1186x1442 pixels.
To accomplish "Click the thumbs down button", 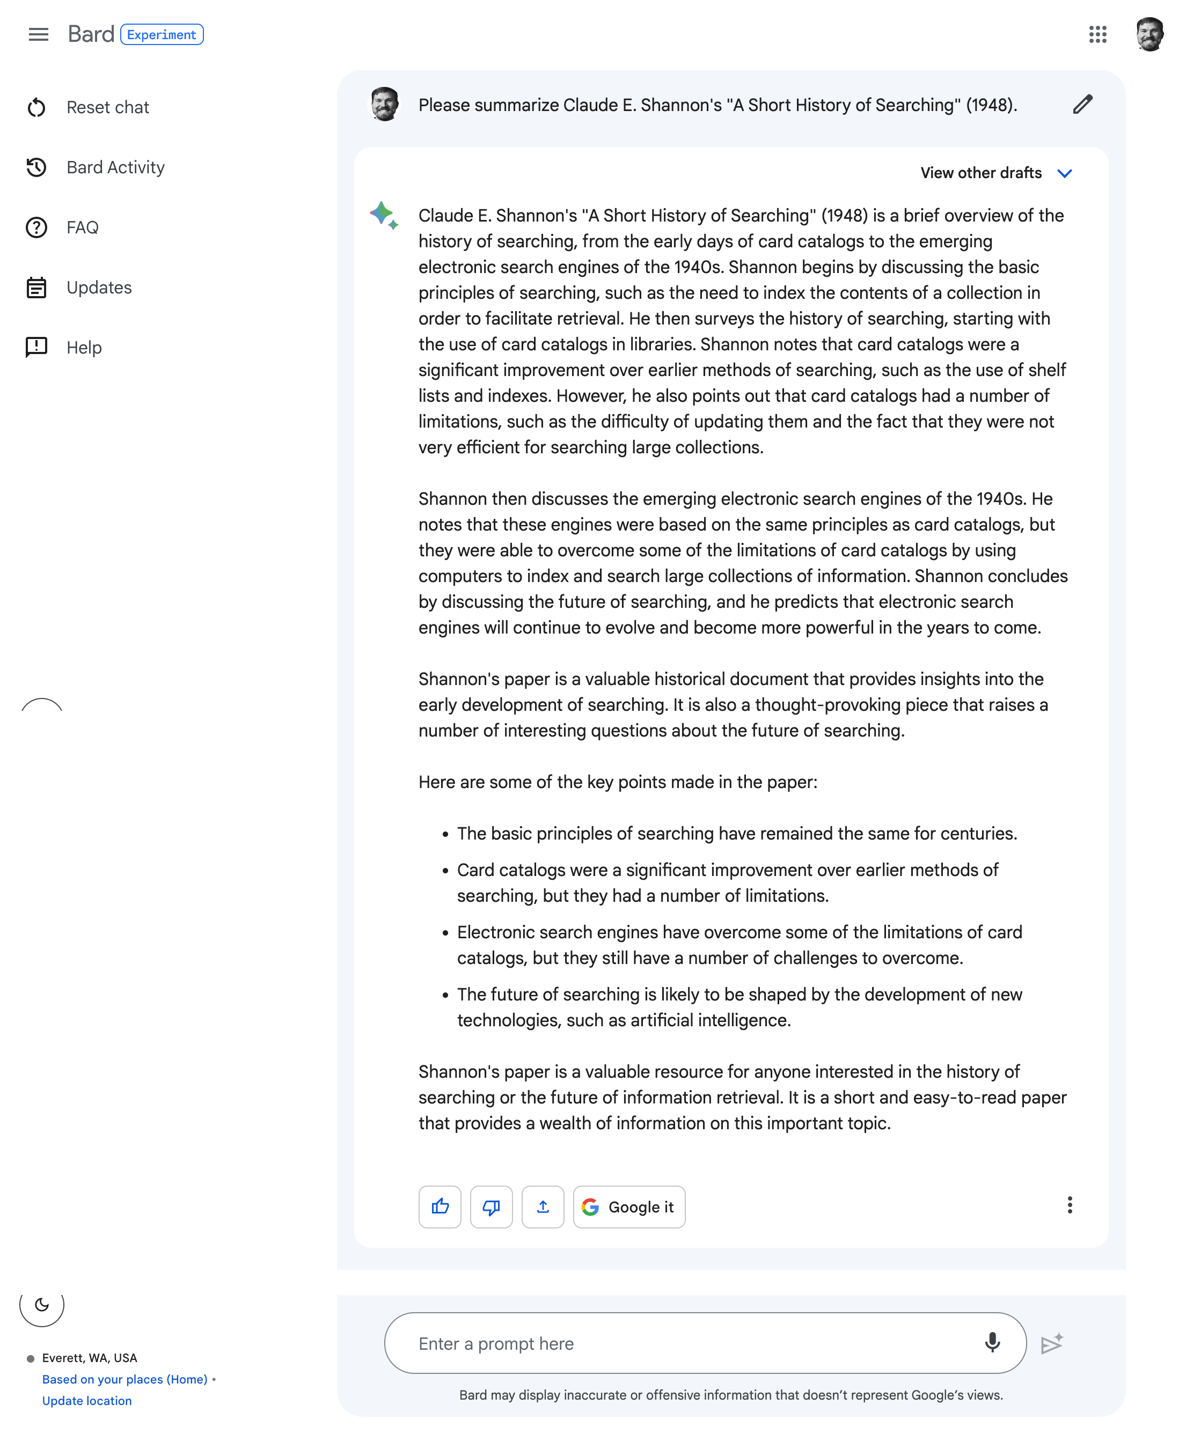I will pyautogui.click(x=490, y=1206).
